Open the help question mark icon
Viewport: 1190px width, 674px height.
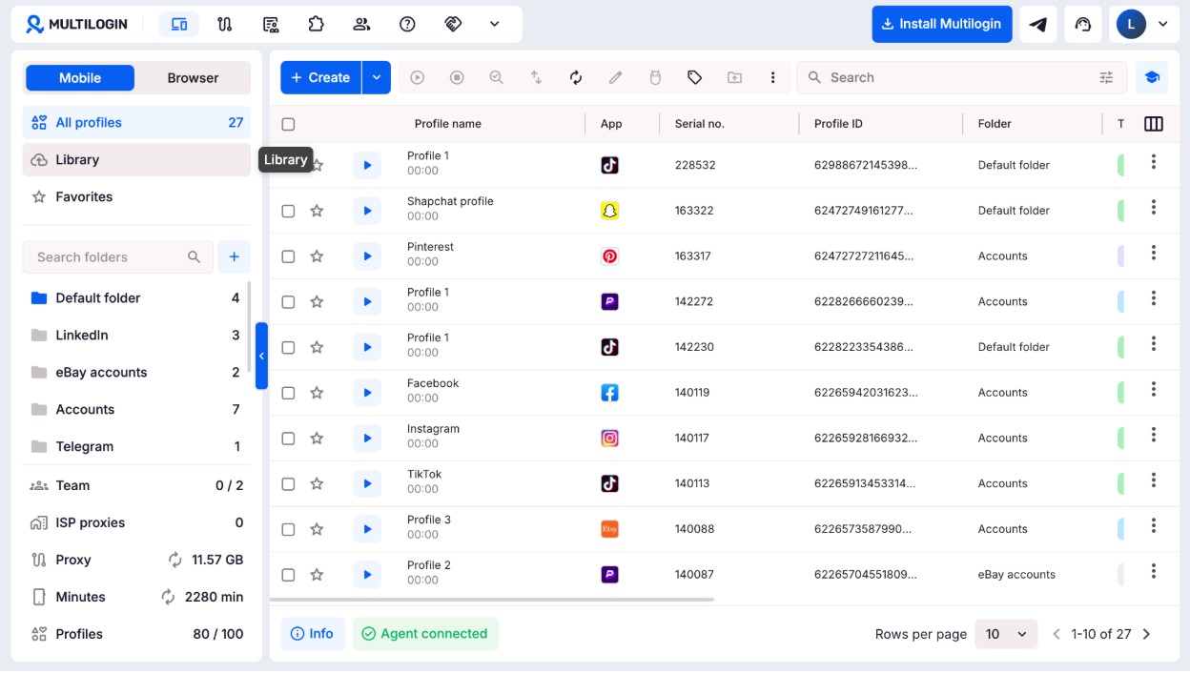(x=407, y=24)
